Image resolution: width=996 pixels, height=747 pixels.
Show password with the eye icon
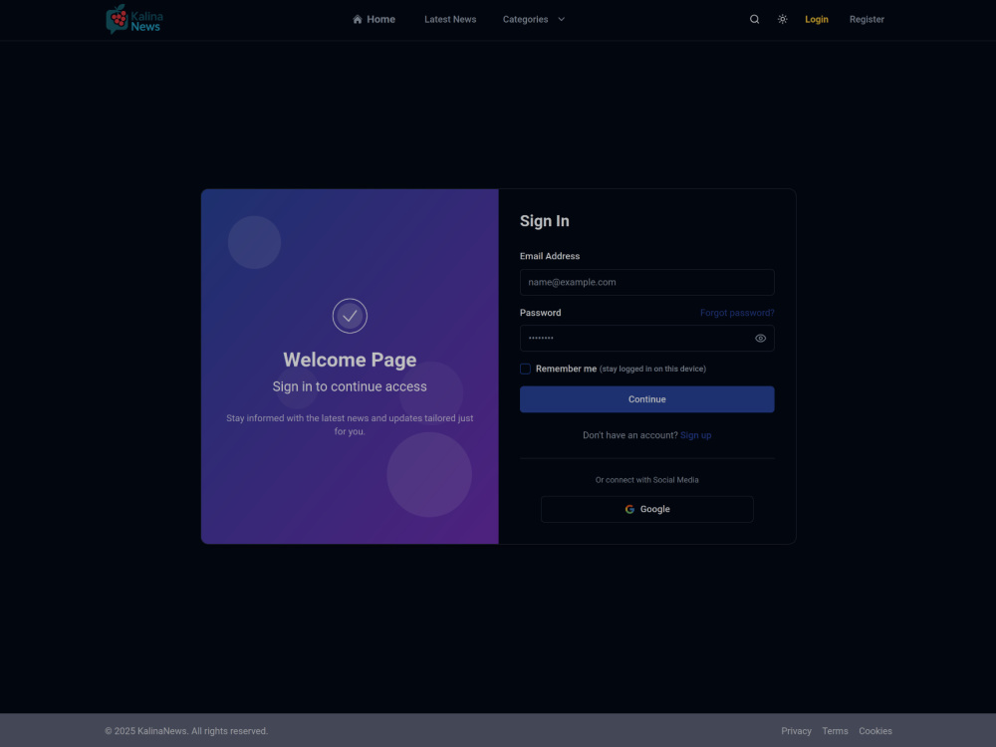point(760,339)
